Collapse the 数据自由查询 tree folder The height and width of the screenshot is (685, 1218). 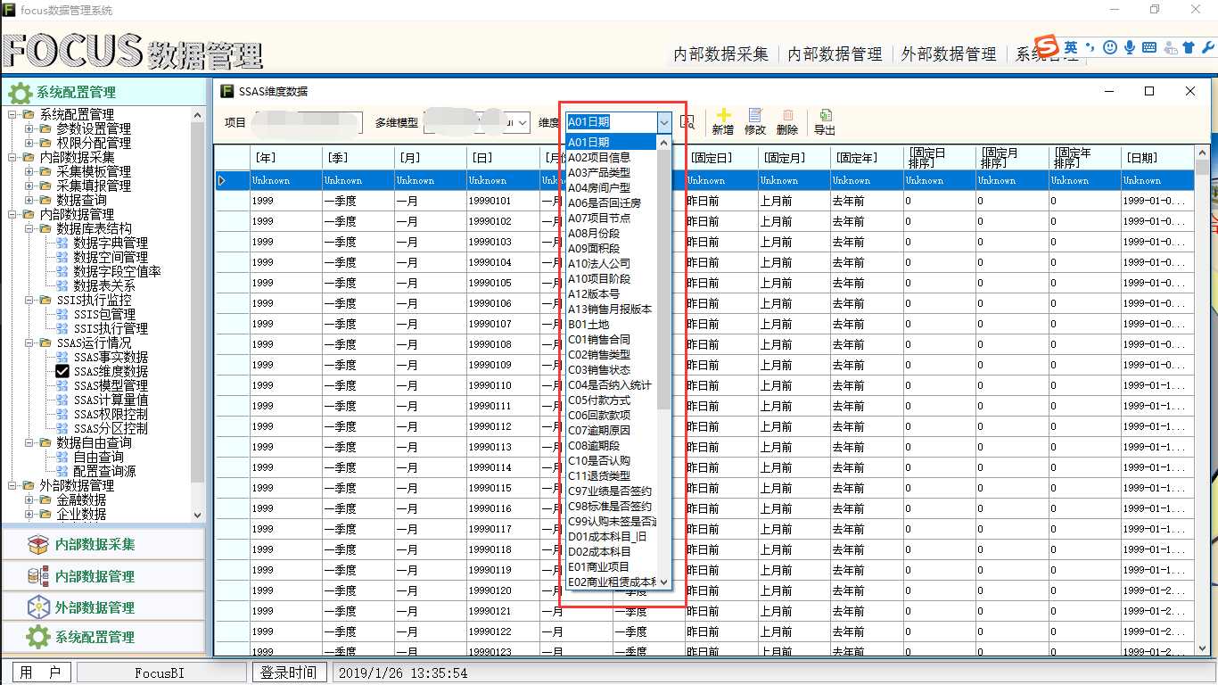click(x=29, y=442)
